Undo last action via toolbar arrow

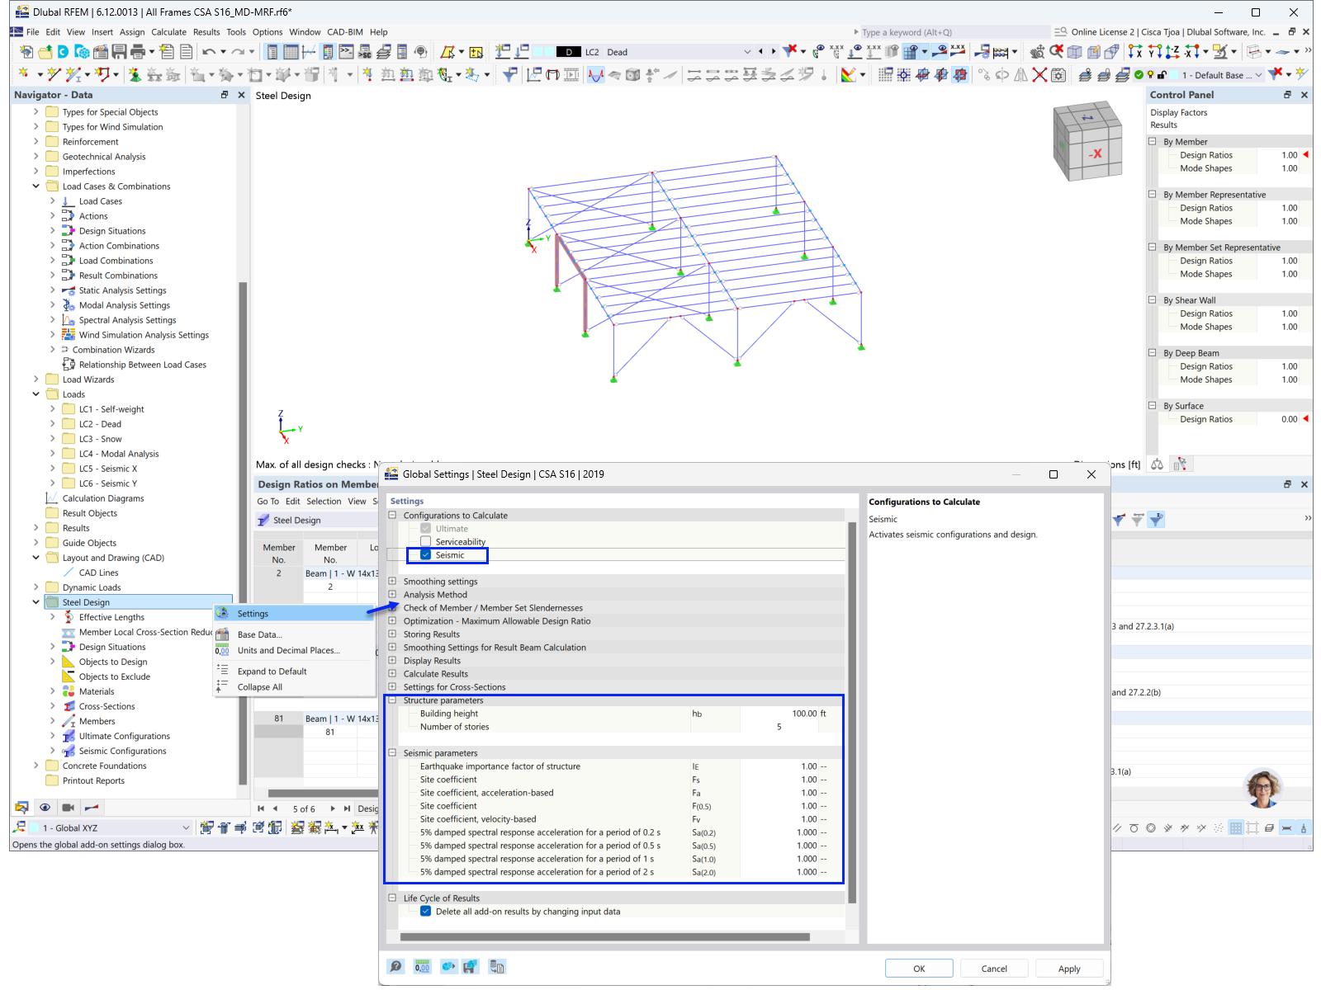pyautogui.click(x=209, y=52)
